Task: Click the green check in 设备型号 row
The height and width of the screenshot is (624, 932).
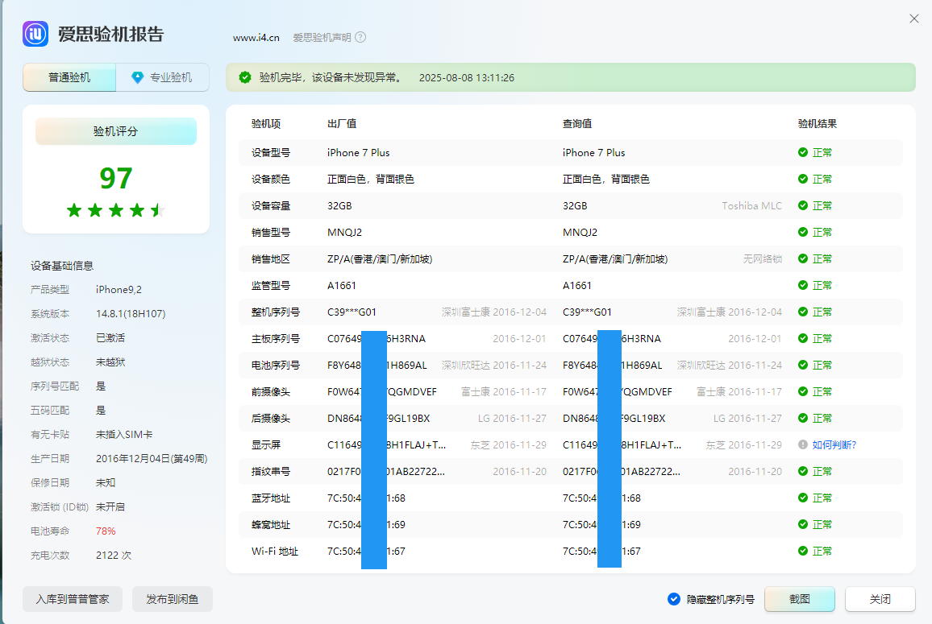Action: pyautogui.click(x=803, y=153)
